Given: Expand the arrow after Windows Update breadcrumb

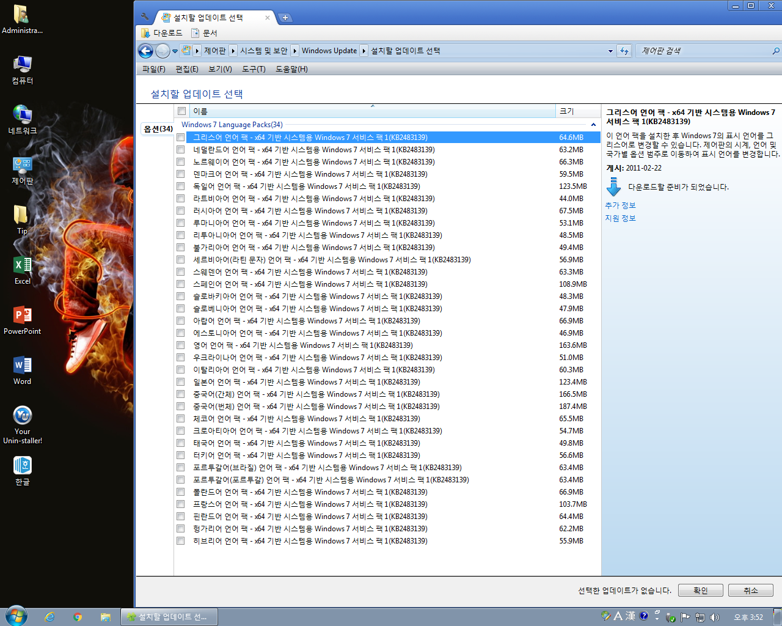Looking at the screenshot, I should point(364,51).
